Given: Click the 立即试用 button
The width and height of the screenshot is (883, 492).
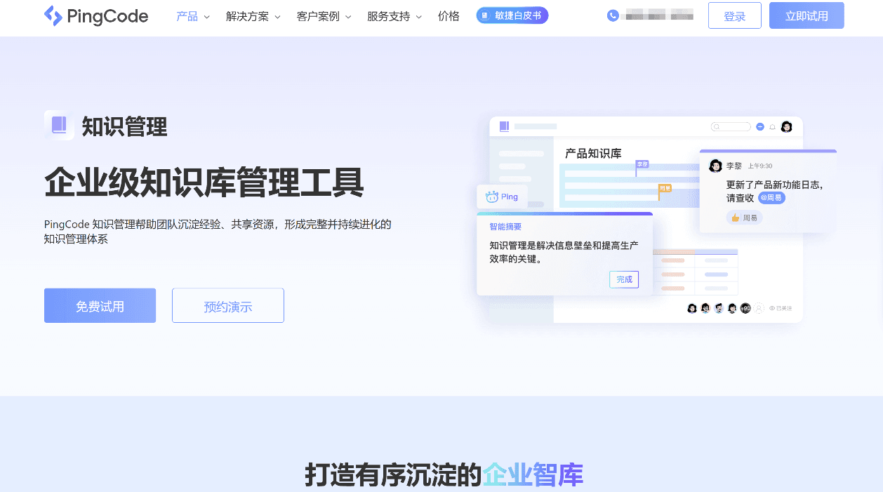Looking at the screenshot, I should pos(806,15).
